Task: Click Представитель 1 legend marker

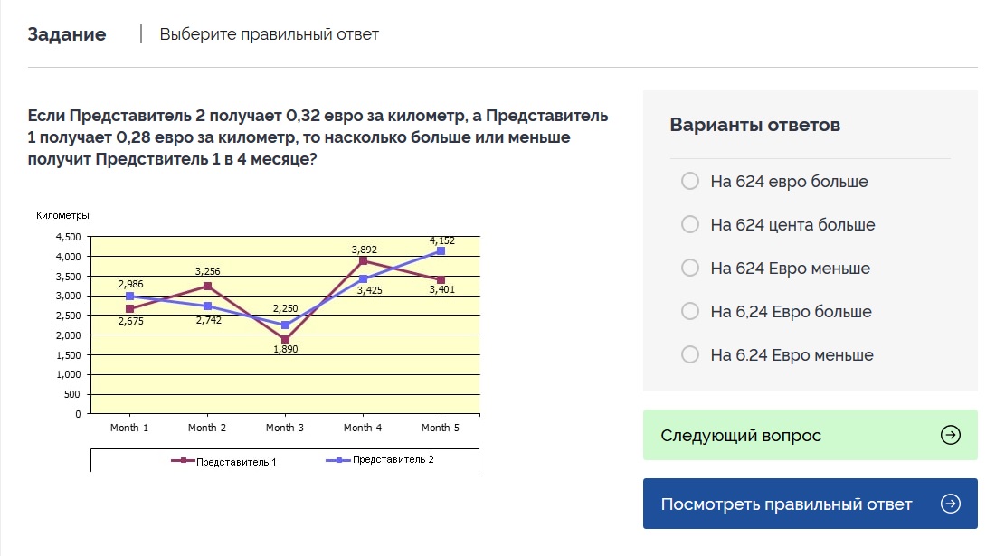Action: point(184,461)
